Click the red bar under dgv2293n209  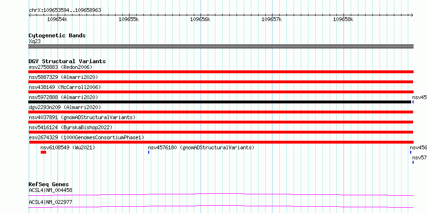pyautogui.click(x=221, y=112)
